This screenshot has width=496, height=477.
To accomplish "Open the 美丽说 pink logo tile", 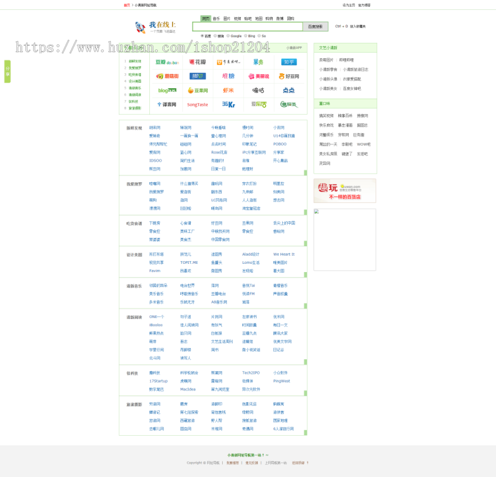I will [258, 76].
